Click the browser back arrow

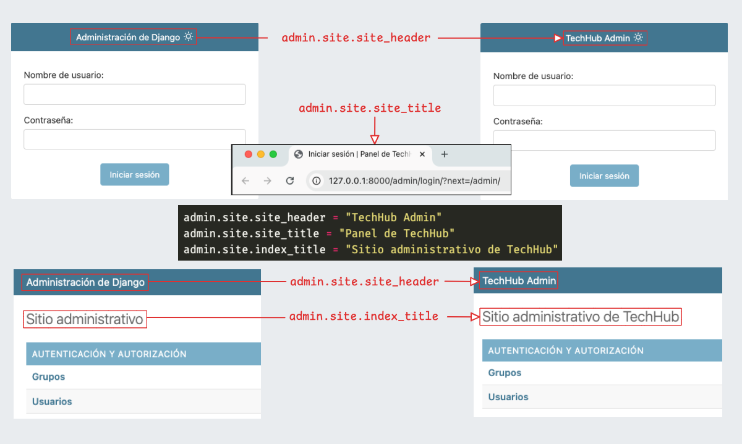point(245,181)
